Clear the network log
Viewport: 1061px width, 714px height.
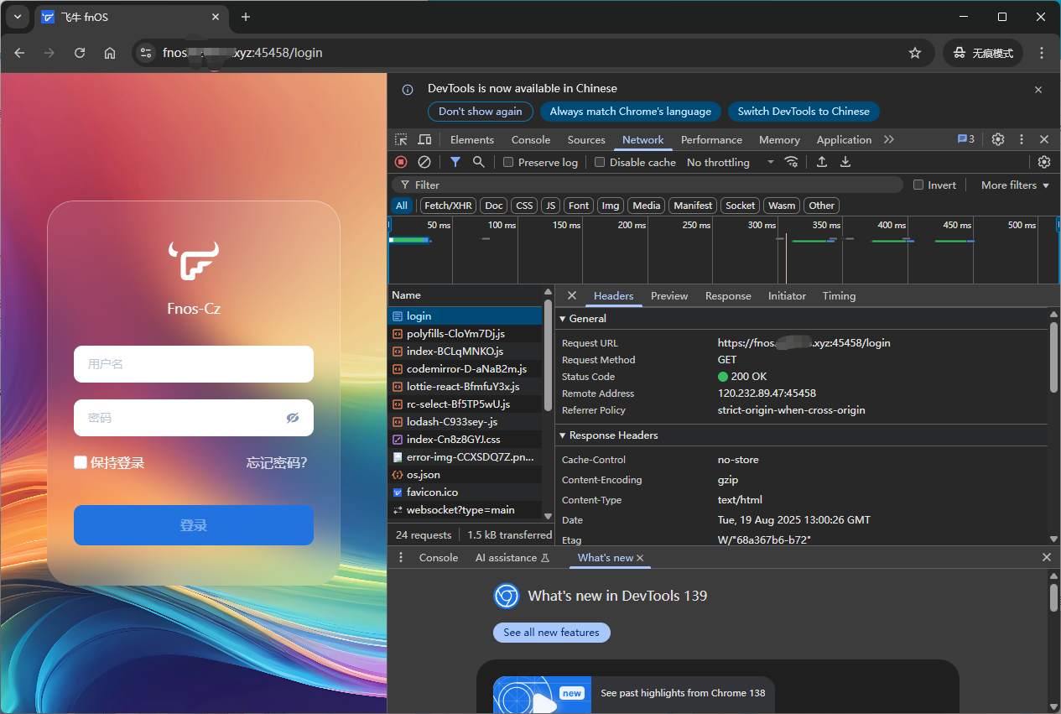(x=424, y=162)
